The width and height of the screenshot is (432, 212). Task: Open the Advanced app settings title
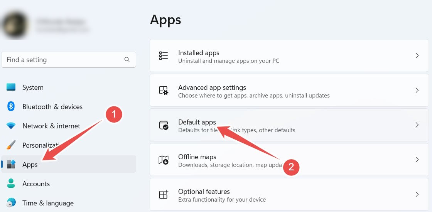[212, 87]
